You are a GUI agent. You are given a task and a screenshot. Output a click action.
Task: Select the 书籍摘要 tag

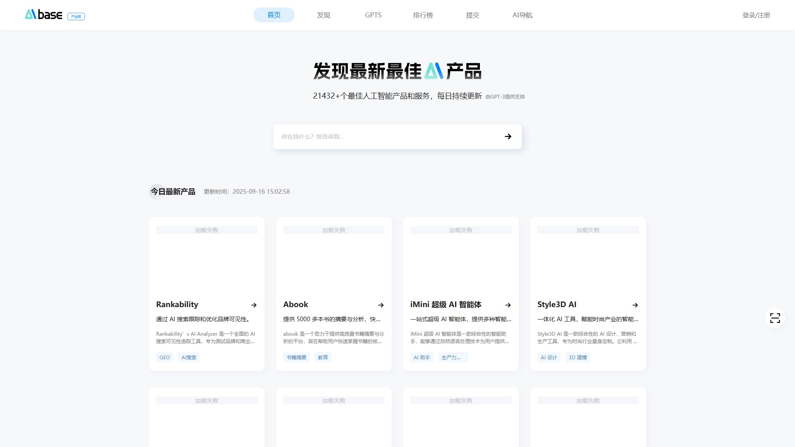(x=296, y=357)
